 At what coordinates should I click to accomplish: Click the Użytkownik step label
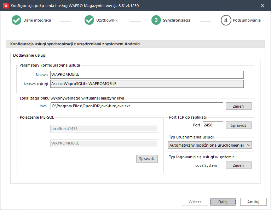point(107,20)
